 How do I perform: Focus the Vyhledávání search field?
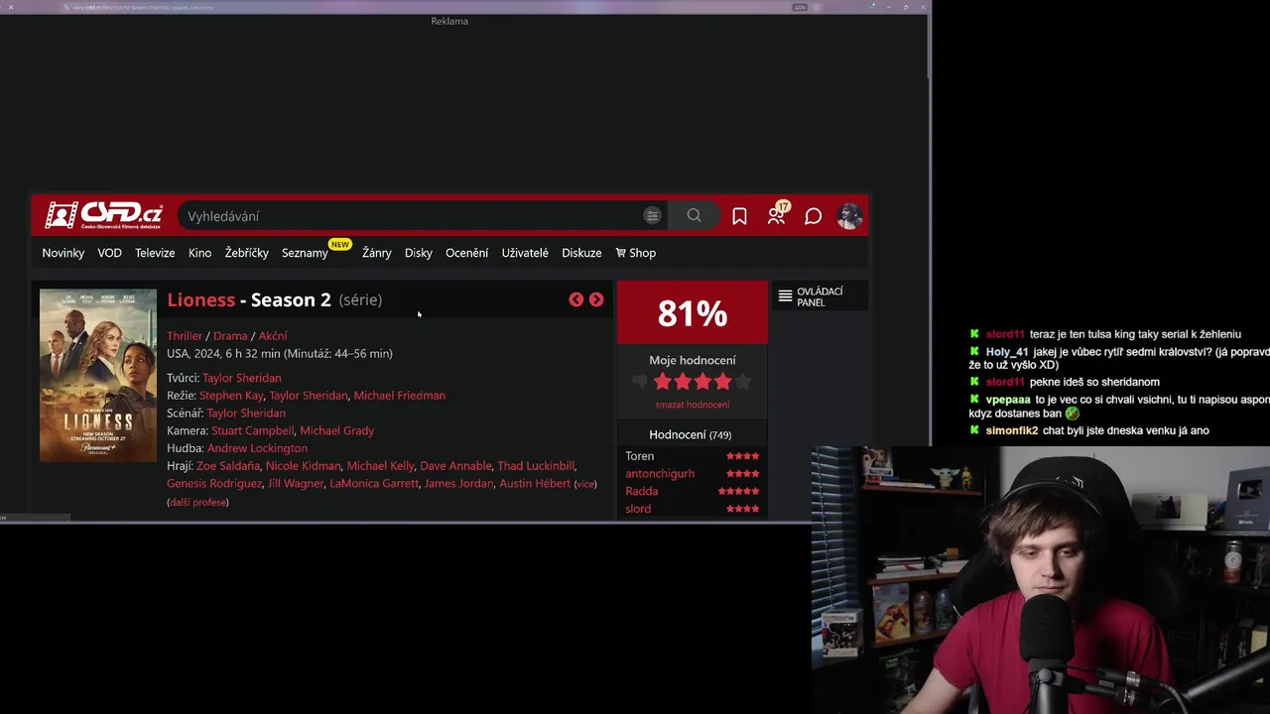tap(411, 216)
